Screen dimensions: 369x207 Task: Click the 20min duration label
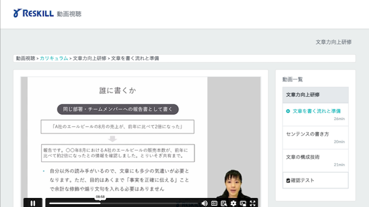pos(339,142)
